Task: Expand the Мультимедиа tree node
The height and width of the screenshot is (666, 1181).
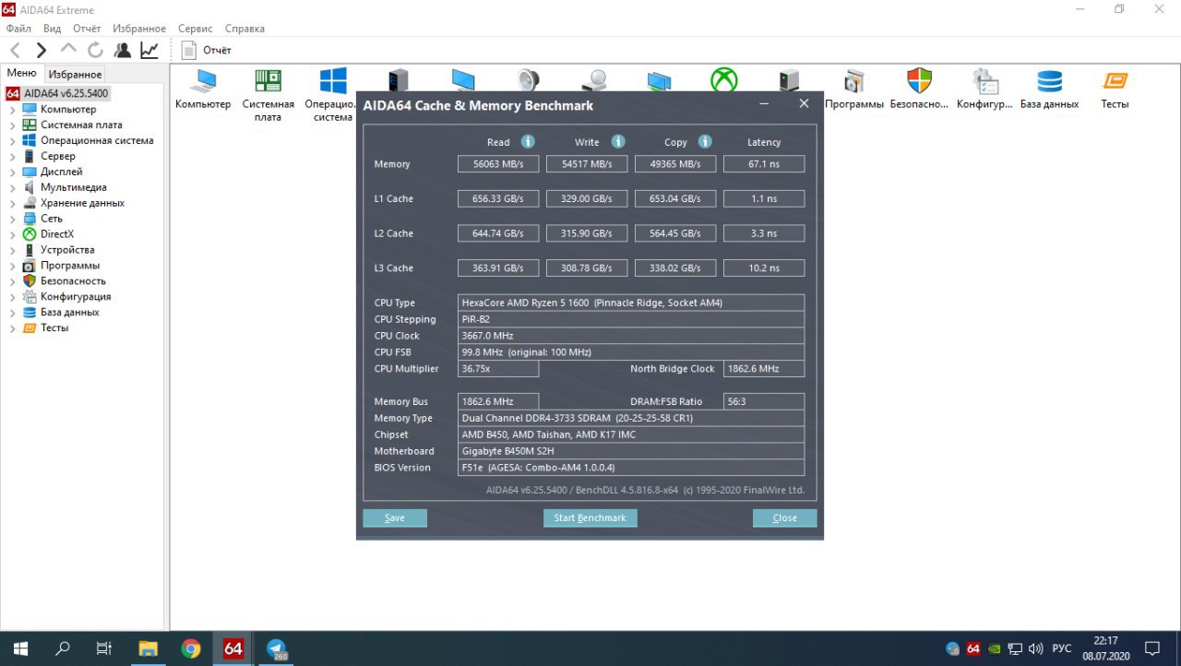Action: pyautogui.click(x=13, y=188)
